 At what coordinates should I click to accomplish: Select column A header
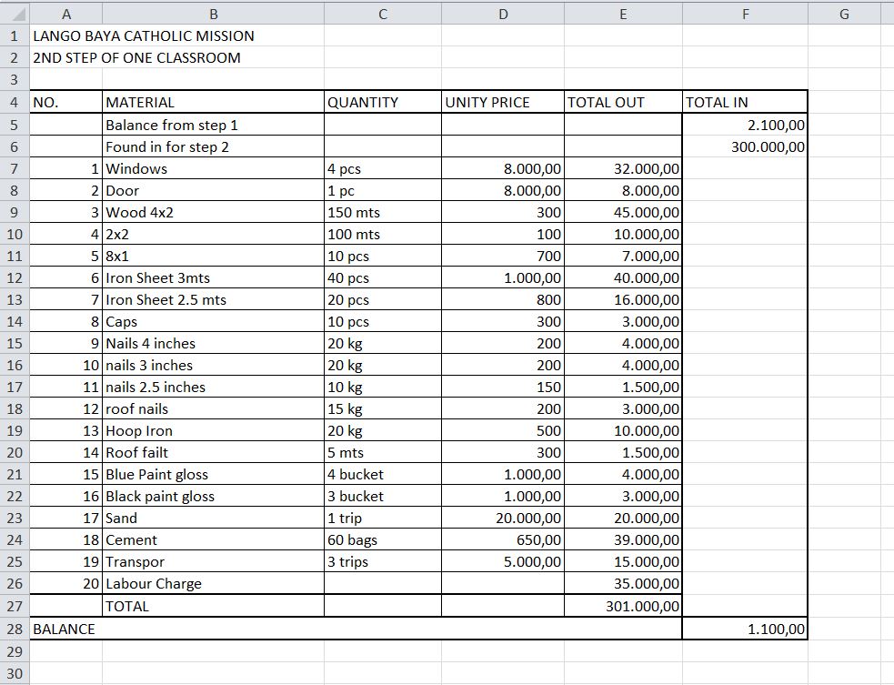pos(66,14)
